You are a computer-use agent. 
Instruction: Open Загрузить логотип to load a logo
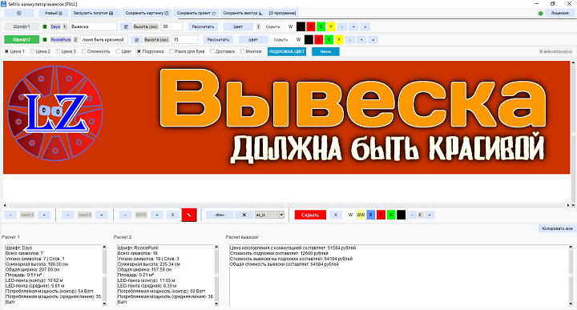point(93,13)
